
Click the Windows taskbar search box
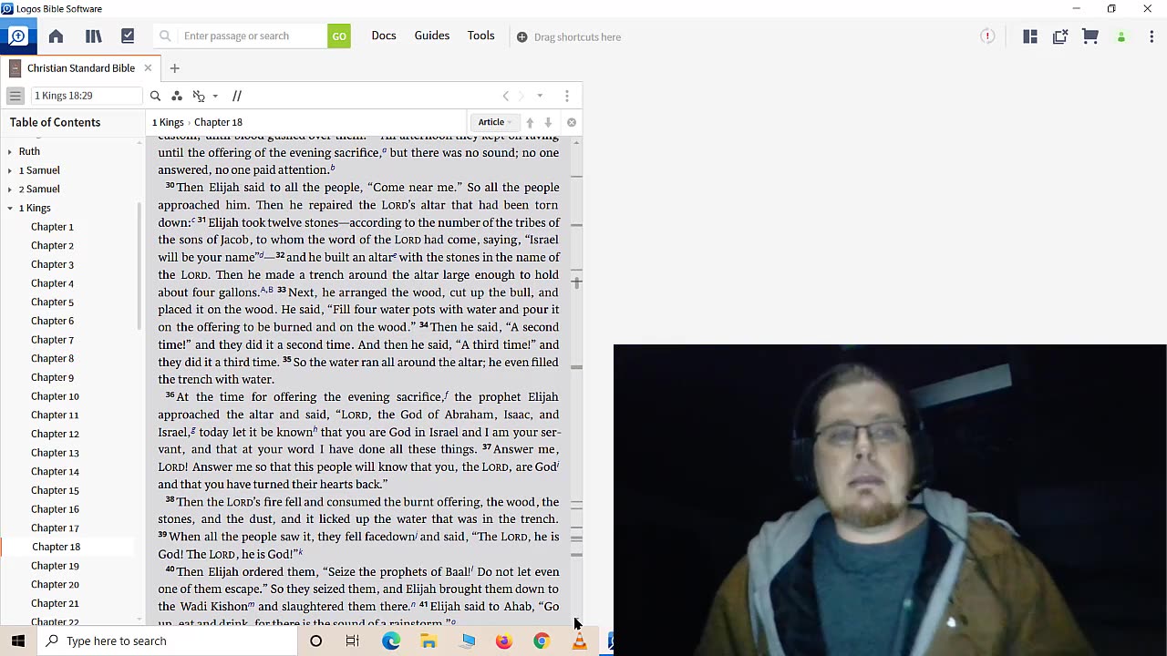click(x=167, y=641)
